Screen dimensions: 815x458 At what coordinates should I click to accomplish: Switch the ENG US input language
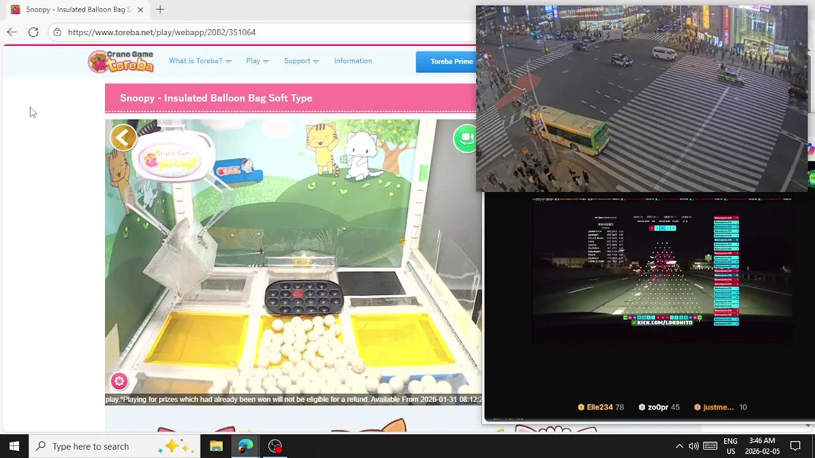click(730, 446)
